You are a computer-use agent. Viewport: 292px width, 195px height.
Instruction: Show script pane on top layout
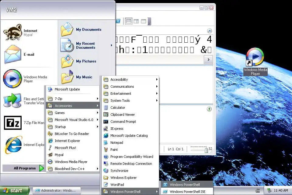129,21
